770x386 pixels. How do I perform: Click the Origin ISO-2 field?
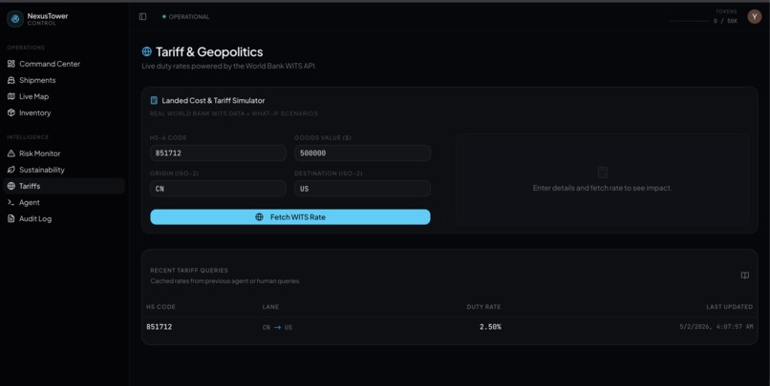click(218, 189)
